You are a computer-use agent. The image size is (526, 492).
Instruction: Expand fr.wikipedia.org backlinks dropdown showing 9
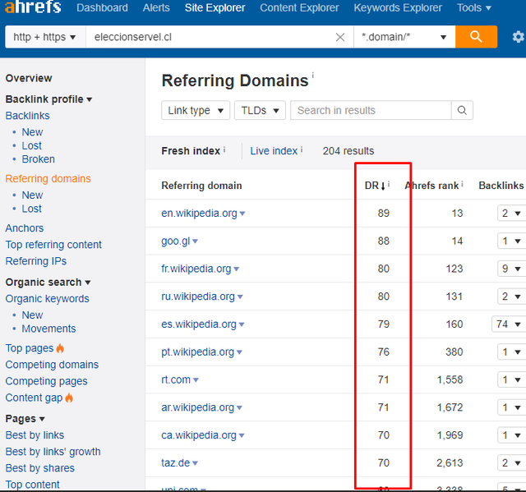[x=511, y=269]
